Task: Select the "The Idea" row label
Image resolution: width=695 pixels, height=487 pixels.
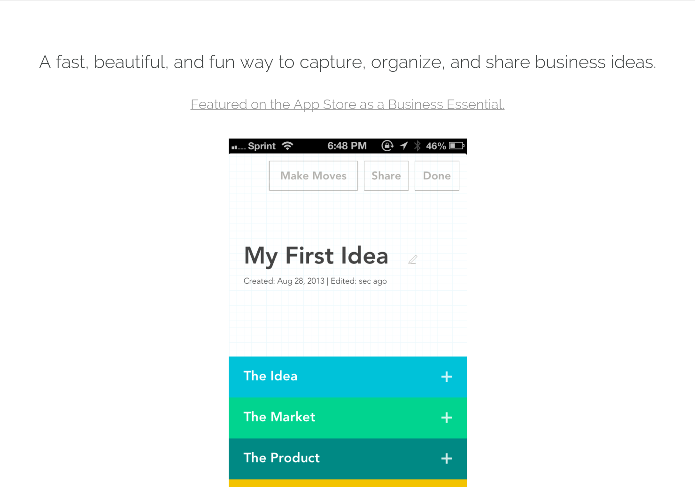Action: point(270,376)
